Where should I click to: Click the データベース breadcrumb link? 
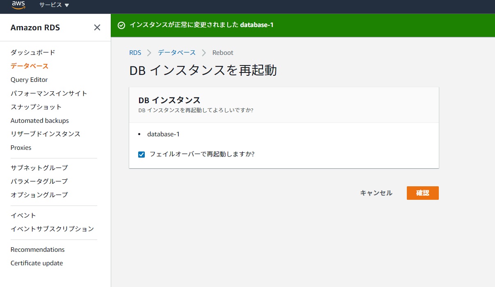pyautogui.click(x=177, y=52)
